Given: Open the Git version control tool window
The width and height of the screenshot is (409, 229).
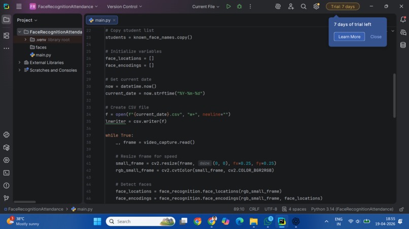Looking at the screenshot, I should pyautogui.click(x=6, y=198).
